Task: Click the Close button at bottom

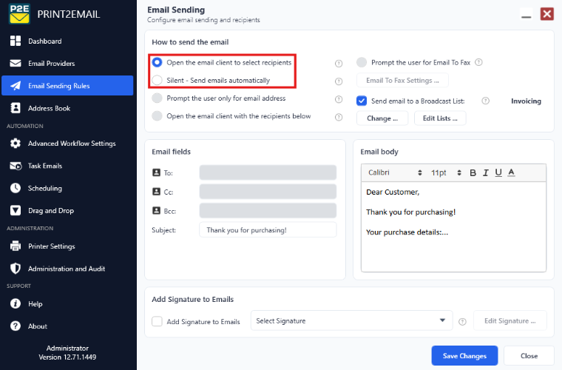Action: (x=529, y=356)
